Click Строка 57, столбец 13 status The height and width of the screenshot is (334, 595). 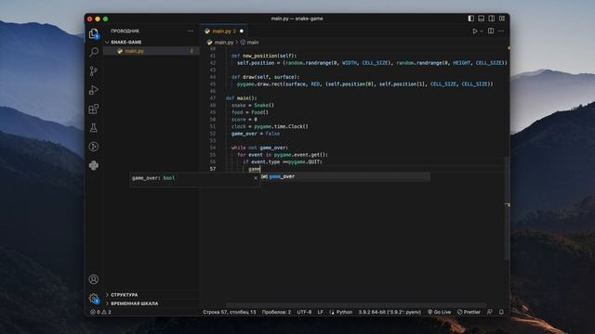pyautogui.click(x=230, y=312)
